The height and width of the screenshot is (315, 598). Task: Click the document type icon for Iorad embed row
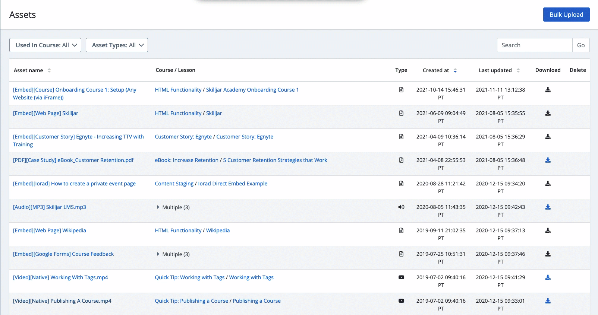point(401,184)
